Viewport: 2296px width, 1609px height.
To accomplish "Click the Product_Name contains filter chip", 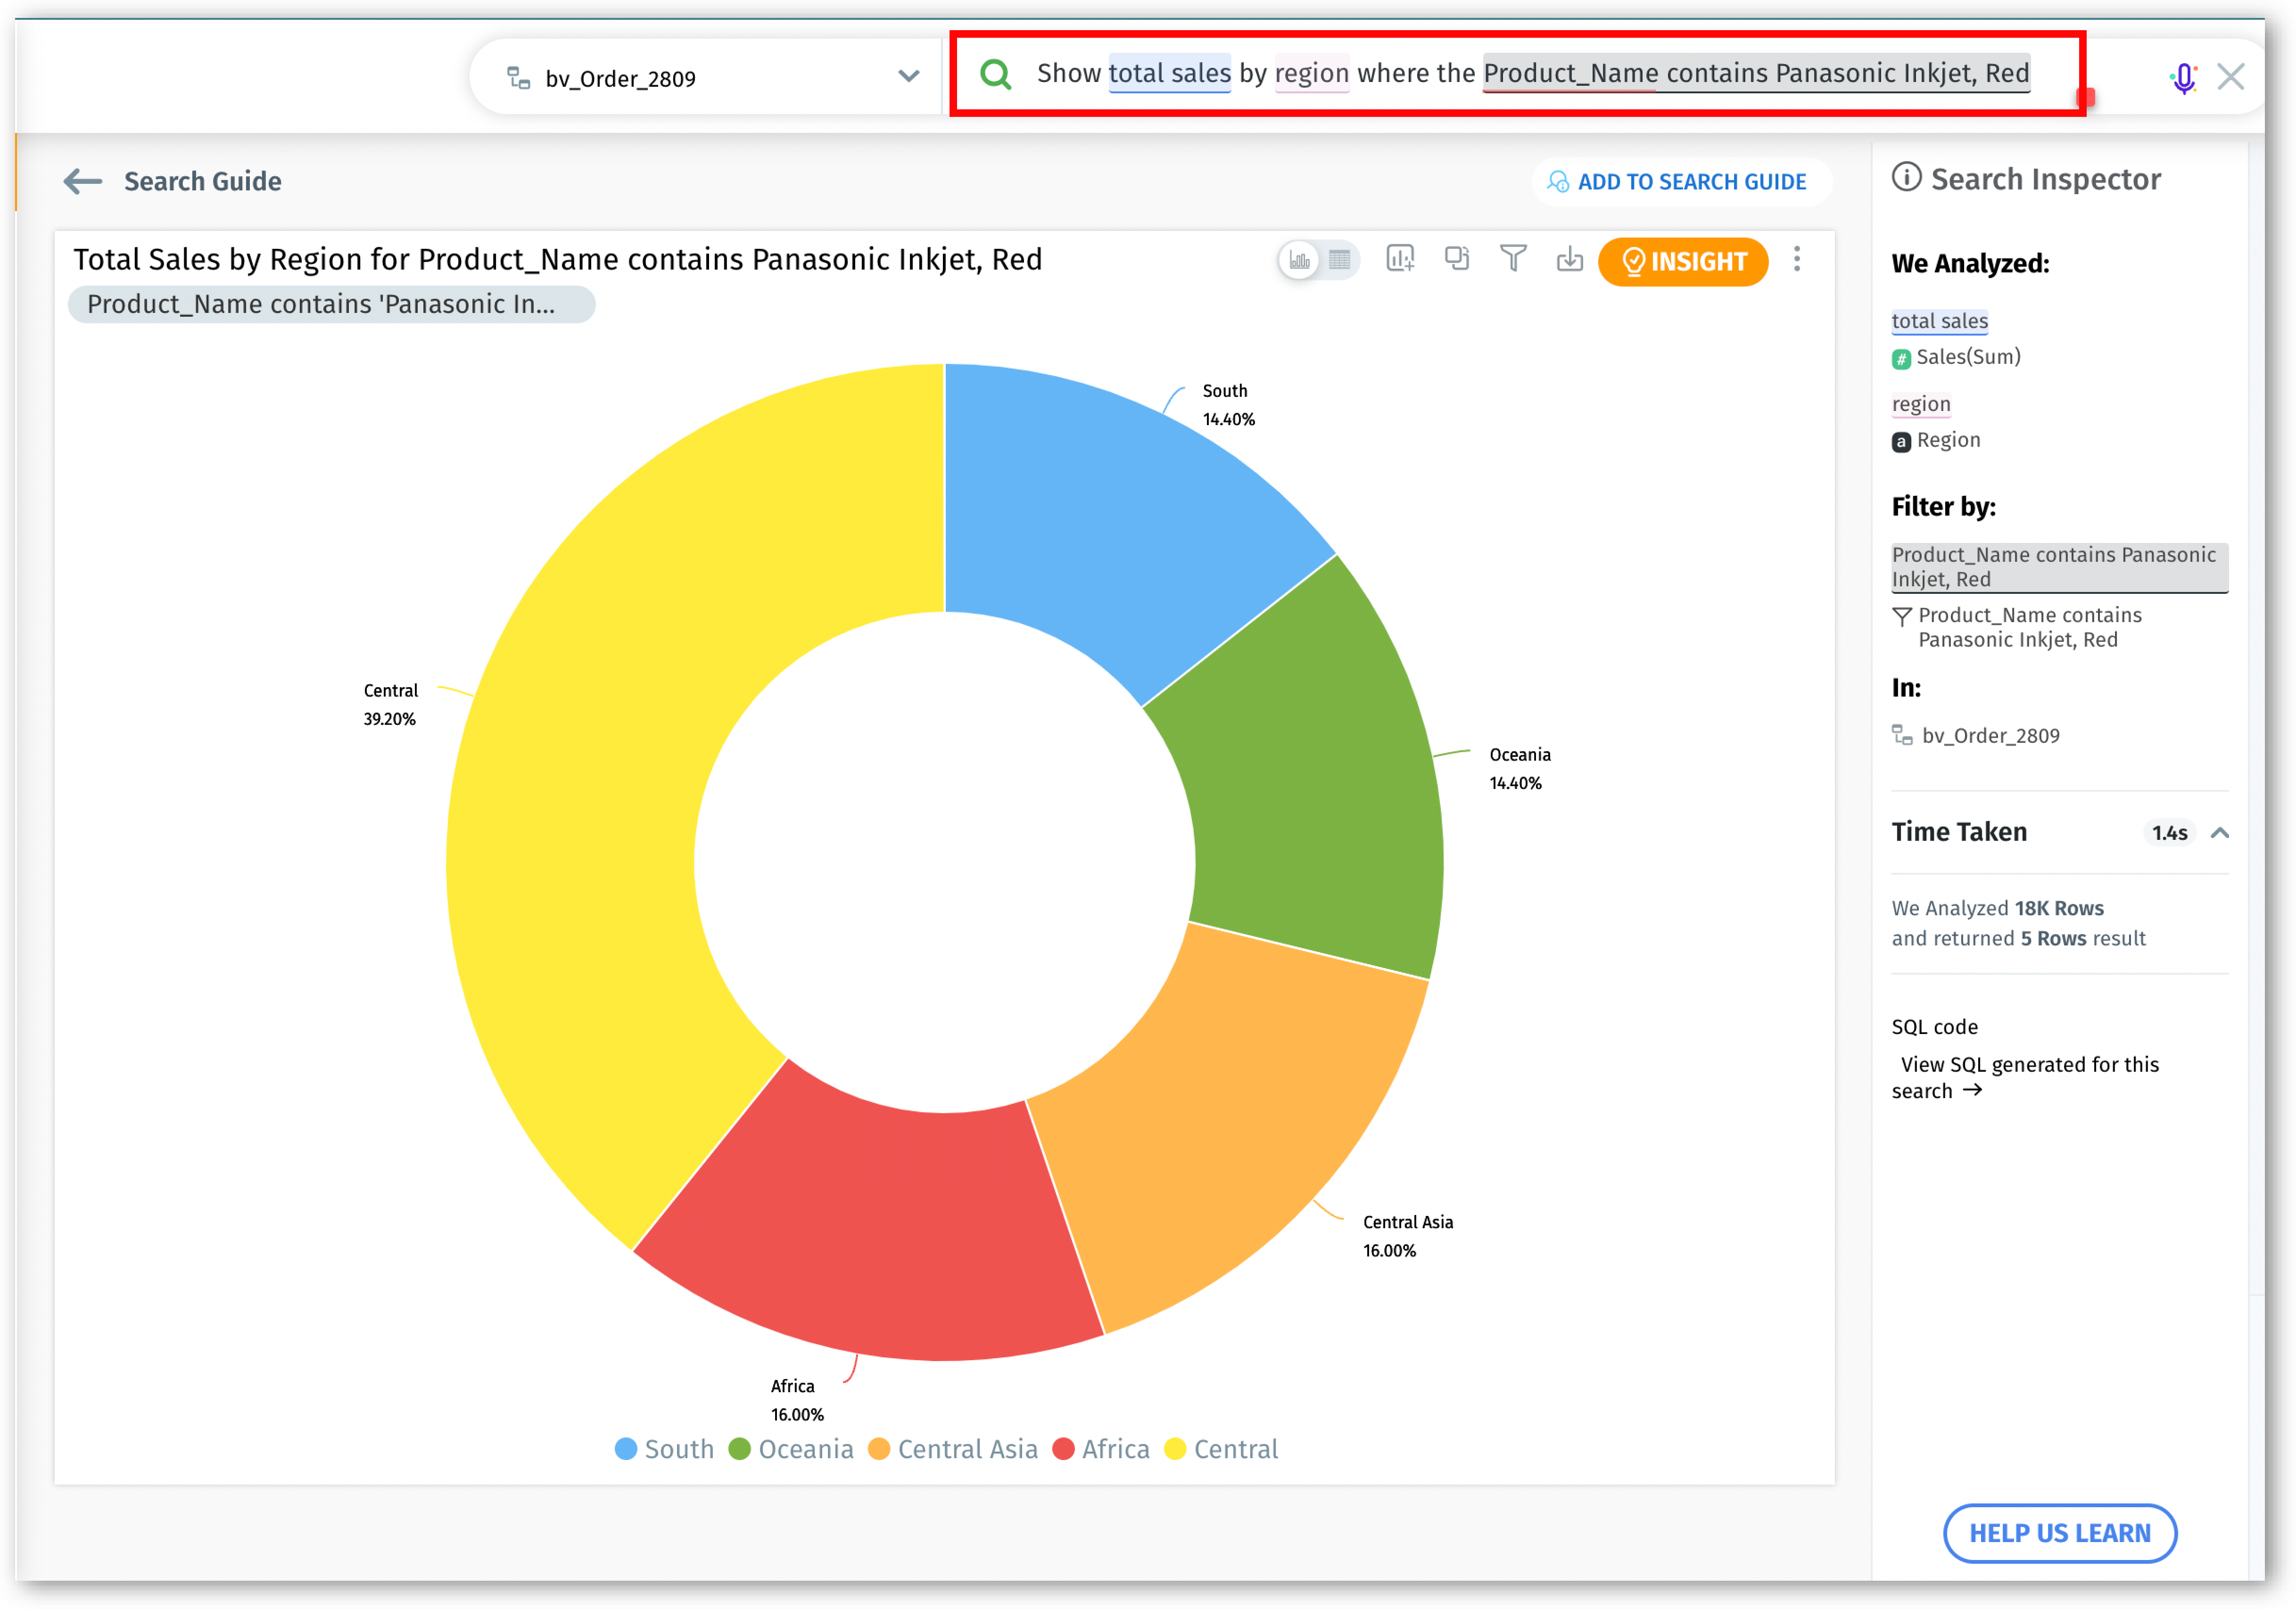I will coord(331,304).
